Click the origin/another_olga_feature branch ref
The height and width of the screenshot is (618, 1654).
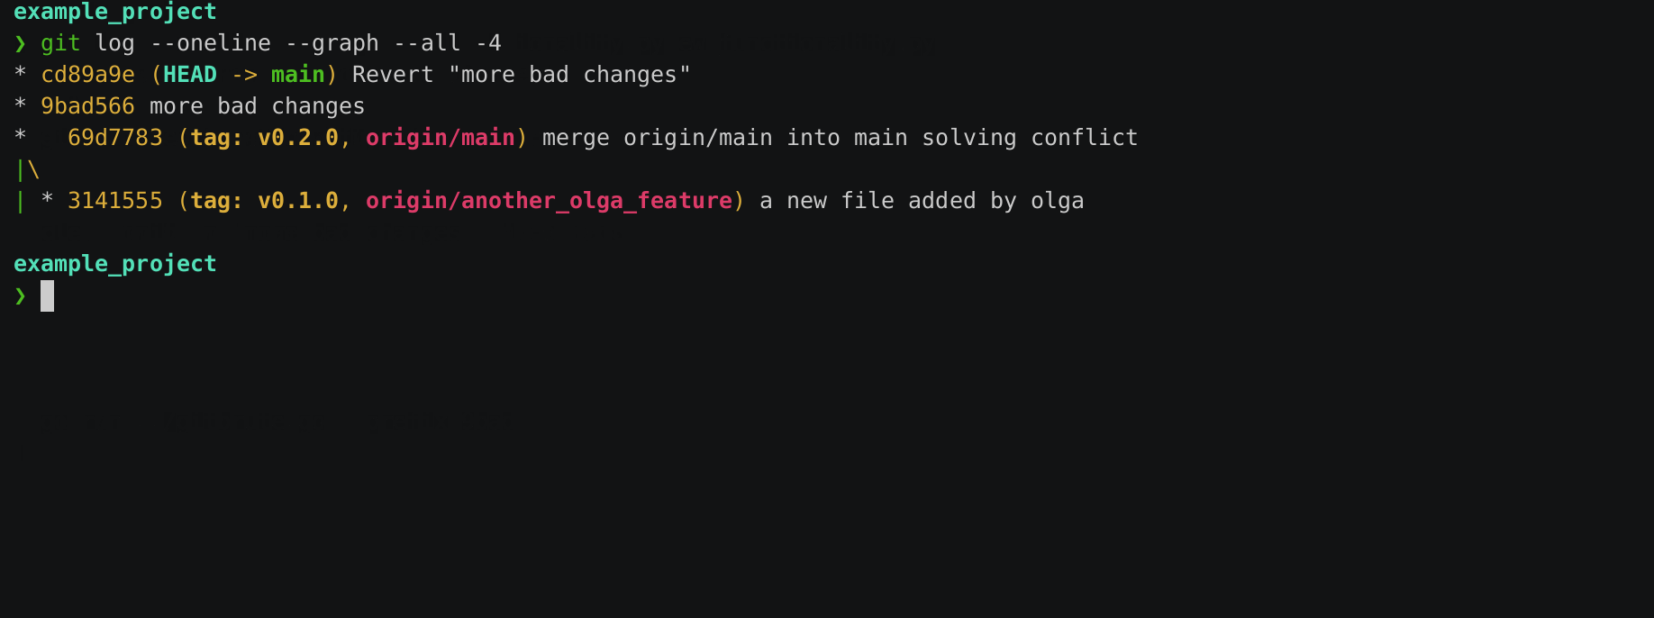549,201
